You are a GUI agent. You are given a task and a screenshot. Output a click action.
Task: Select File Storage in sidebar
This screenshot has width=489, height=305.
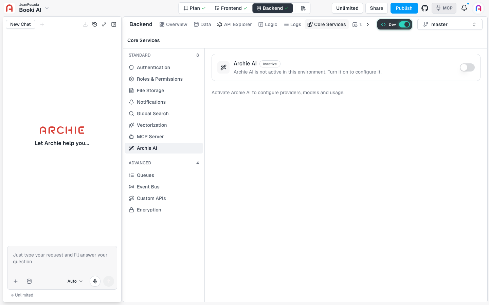point(164,90)
